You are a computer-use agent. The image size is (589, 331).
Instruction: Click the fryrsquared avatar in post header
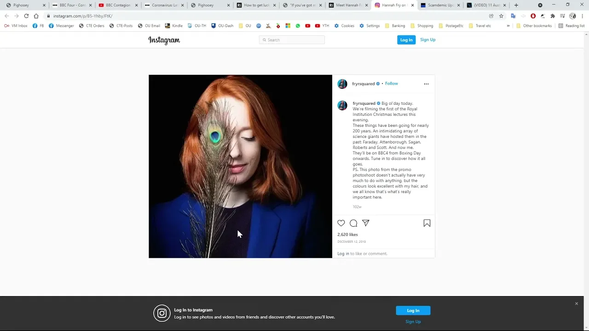coord(342,84)
